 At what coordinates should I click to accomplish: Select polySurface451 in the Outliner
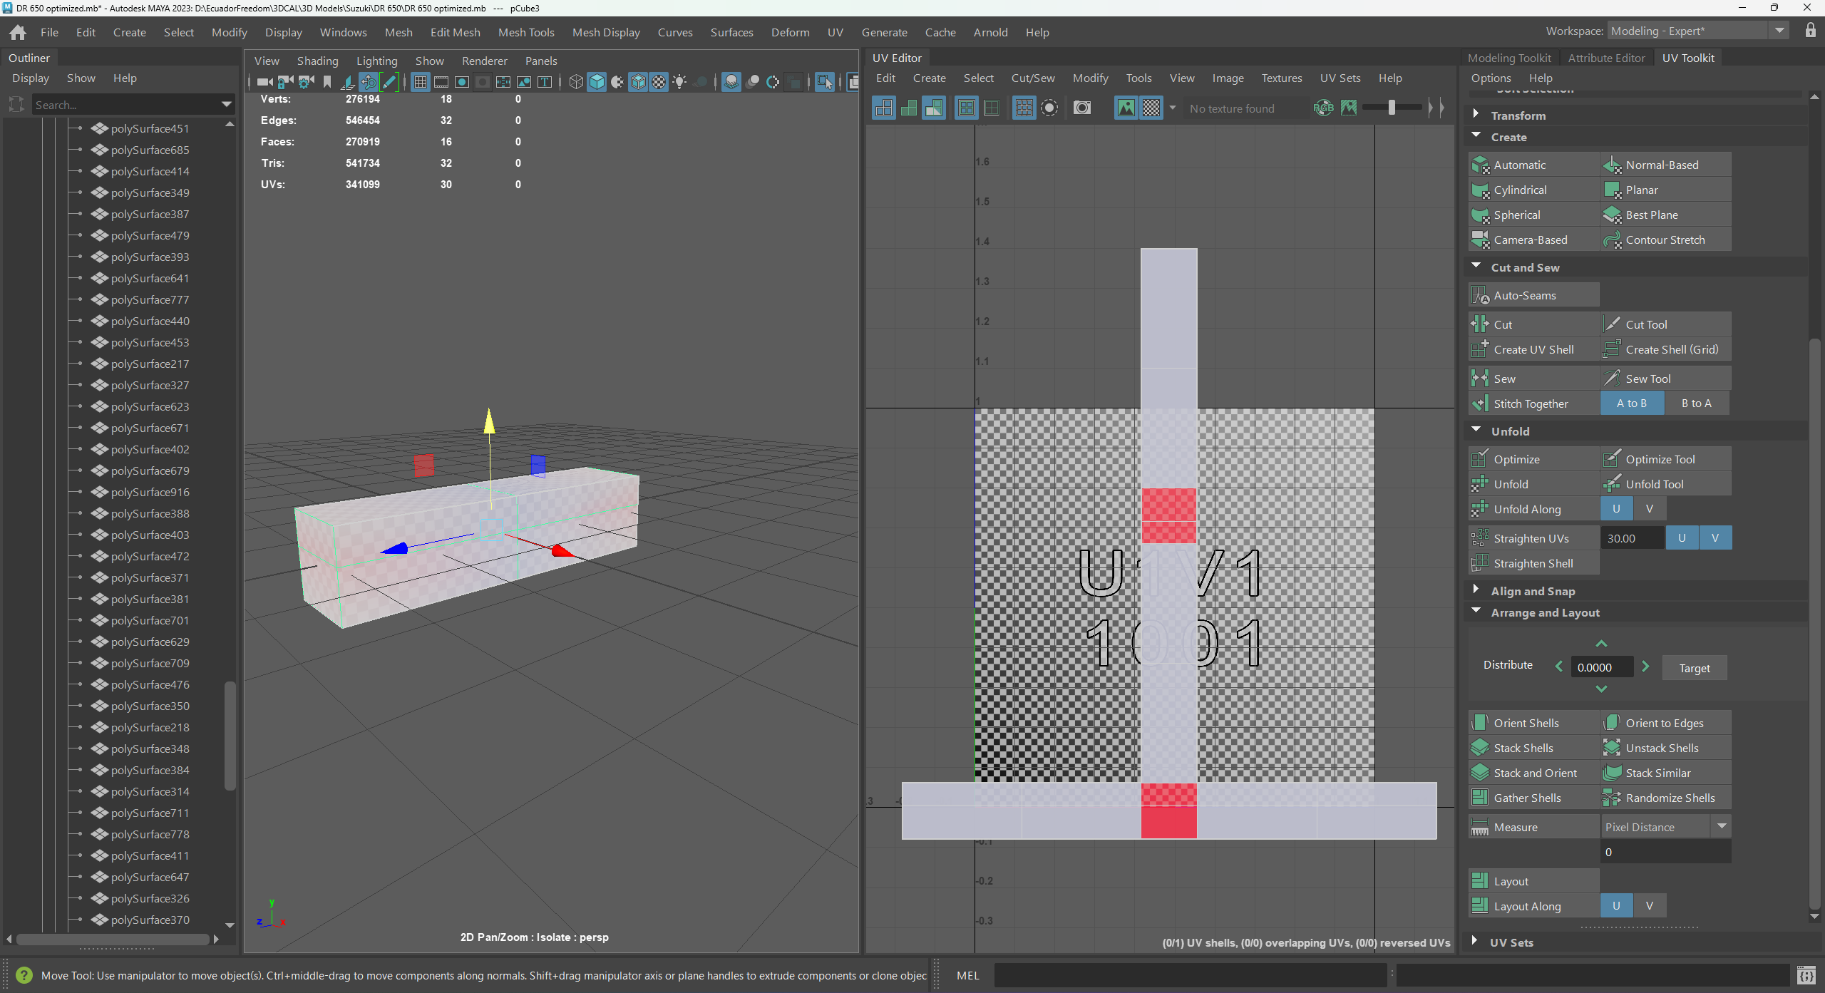pyautogui.click(x=150, y=128)
